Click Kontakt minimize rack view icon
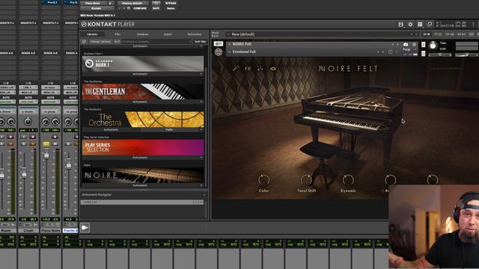Screen dimensions: 479x269 (x=430, y=25)
